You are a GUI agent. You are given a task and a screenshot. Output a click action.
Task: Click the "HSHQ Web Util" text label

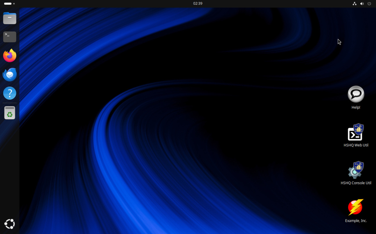pos(356,145)
